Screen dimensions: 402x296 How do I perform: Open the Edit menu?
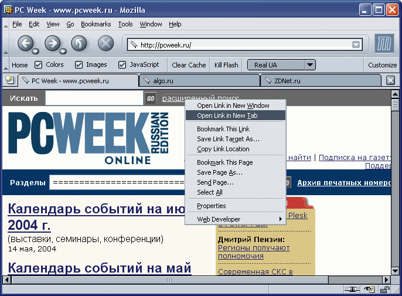click(x=34, y=24)
